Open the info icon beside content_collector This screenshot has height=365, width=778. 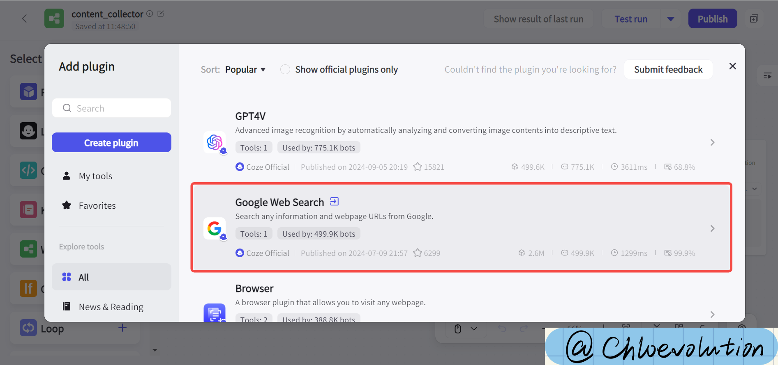pos(150,14)
